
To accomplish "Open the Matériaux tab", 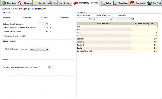I will point(9,3).
